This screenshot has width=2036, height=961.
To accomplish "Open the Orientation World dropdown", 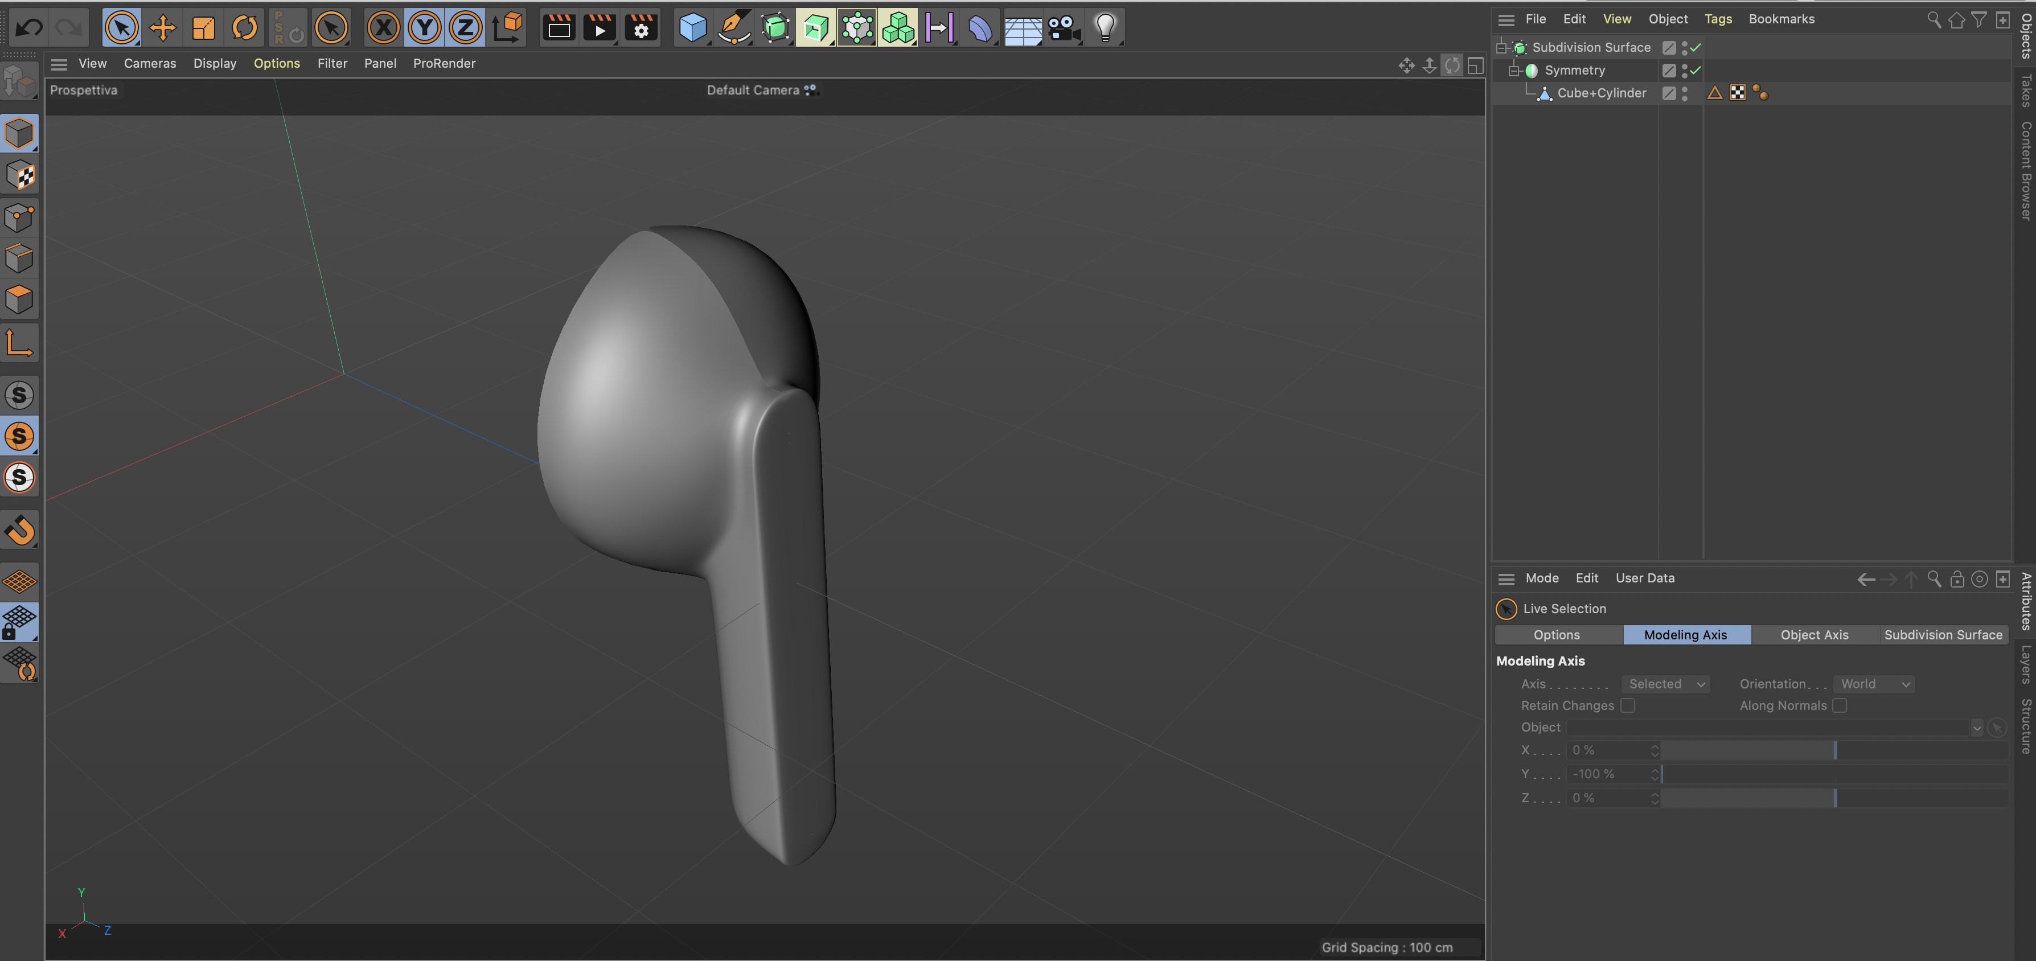I will click(x=1875, y=684).
